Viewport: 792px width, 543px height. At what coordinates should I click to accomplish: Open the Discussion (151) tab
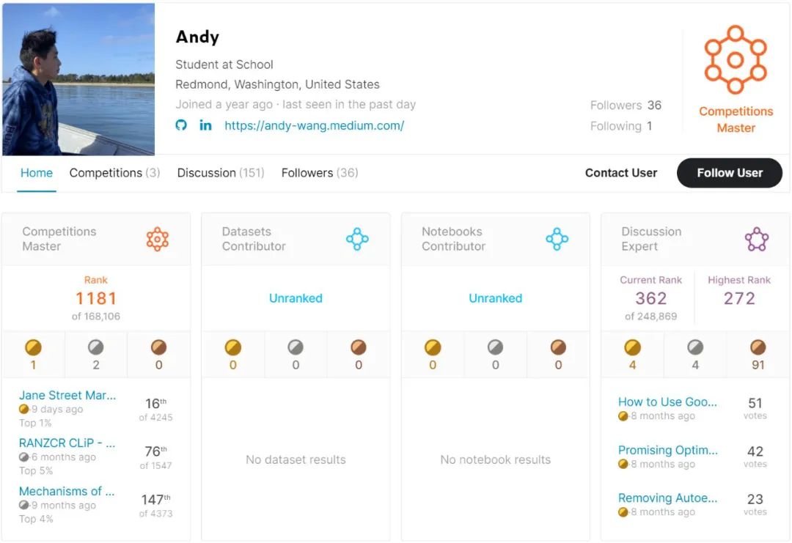[x=221, y=173]
